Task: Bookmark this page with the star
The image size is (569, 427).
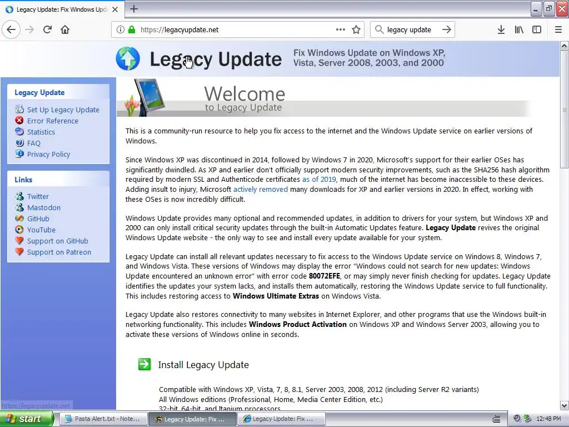Action: point(356,29)
